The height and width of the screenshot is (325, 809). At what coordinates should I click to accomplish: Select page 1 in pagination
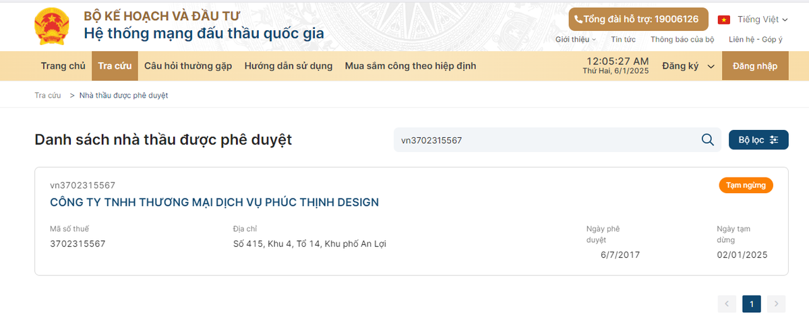coord(752,304)
